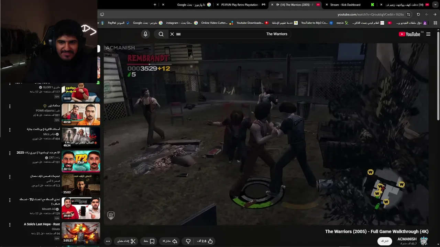This screenshot has height=247, width=440.
Task: Select the active (14) The Warriors tab
Action: pyautogui.click(x=296, y=5)
